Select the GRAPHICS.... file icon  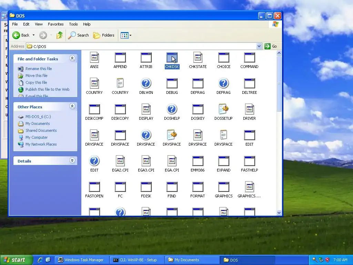[250, 187]
